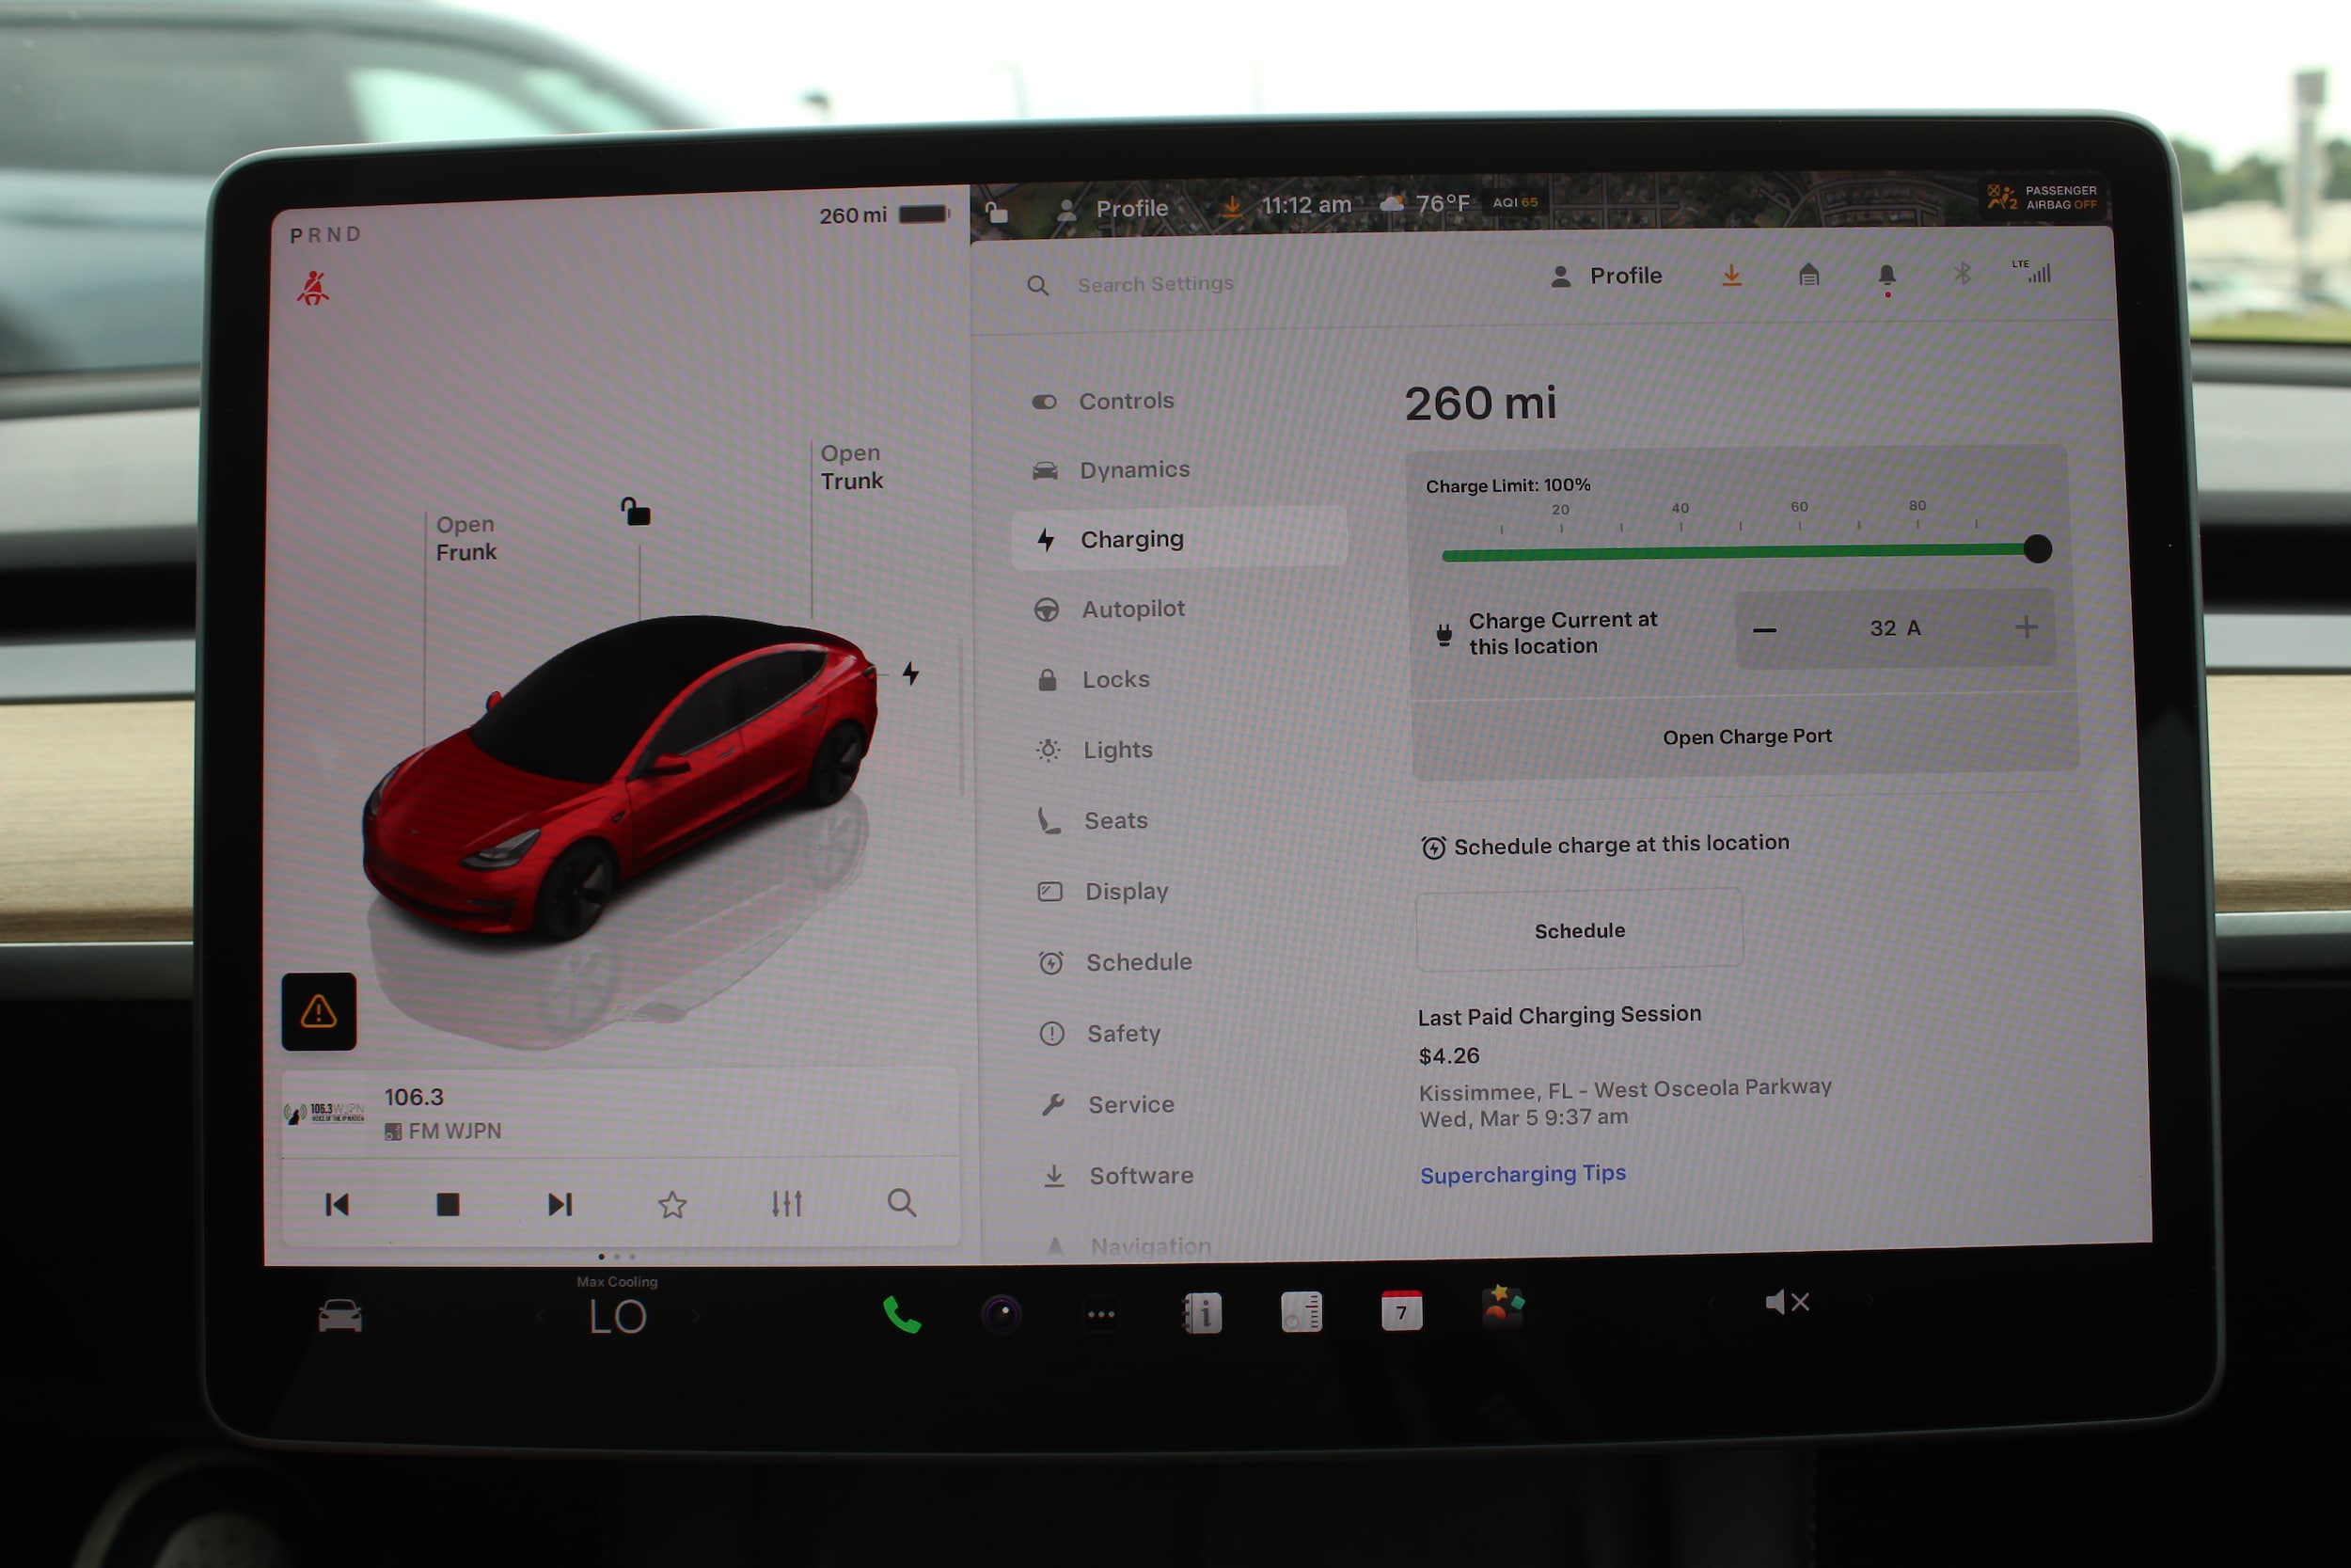The image size is (2351, 1568).
Task: Click the orange software download icon in settings header
Action: pyautogui.click(x=1732, y=275)
